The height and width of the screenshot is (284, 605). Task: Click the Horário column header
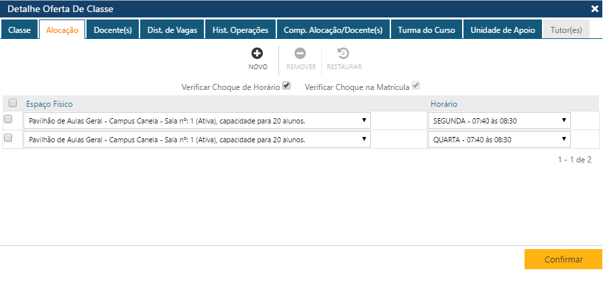(444, 103)
